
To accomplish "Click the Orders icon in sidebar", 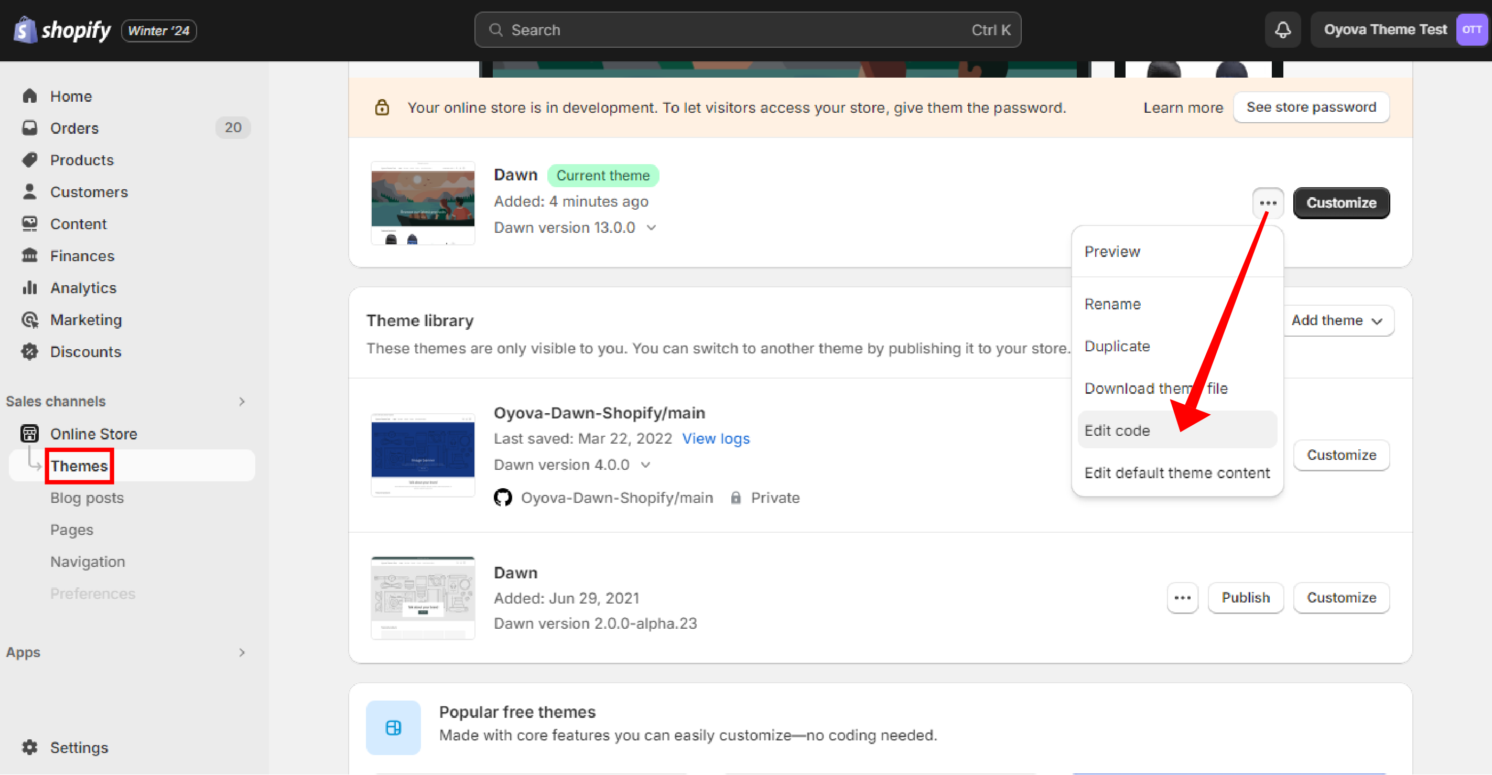I will click(x=30, y=128).
